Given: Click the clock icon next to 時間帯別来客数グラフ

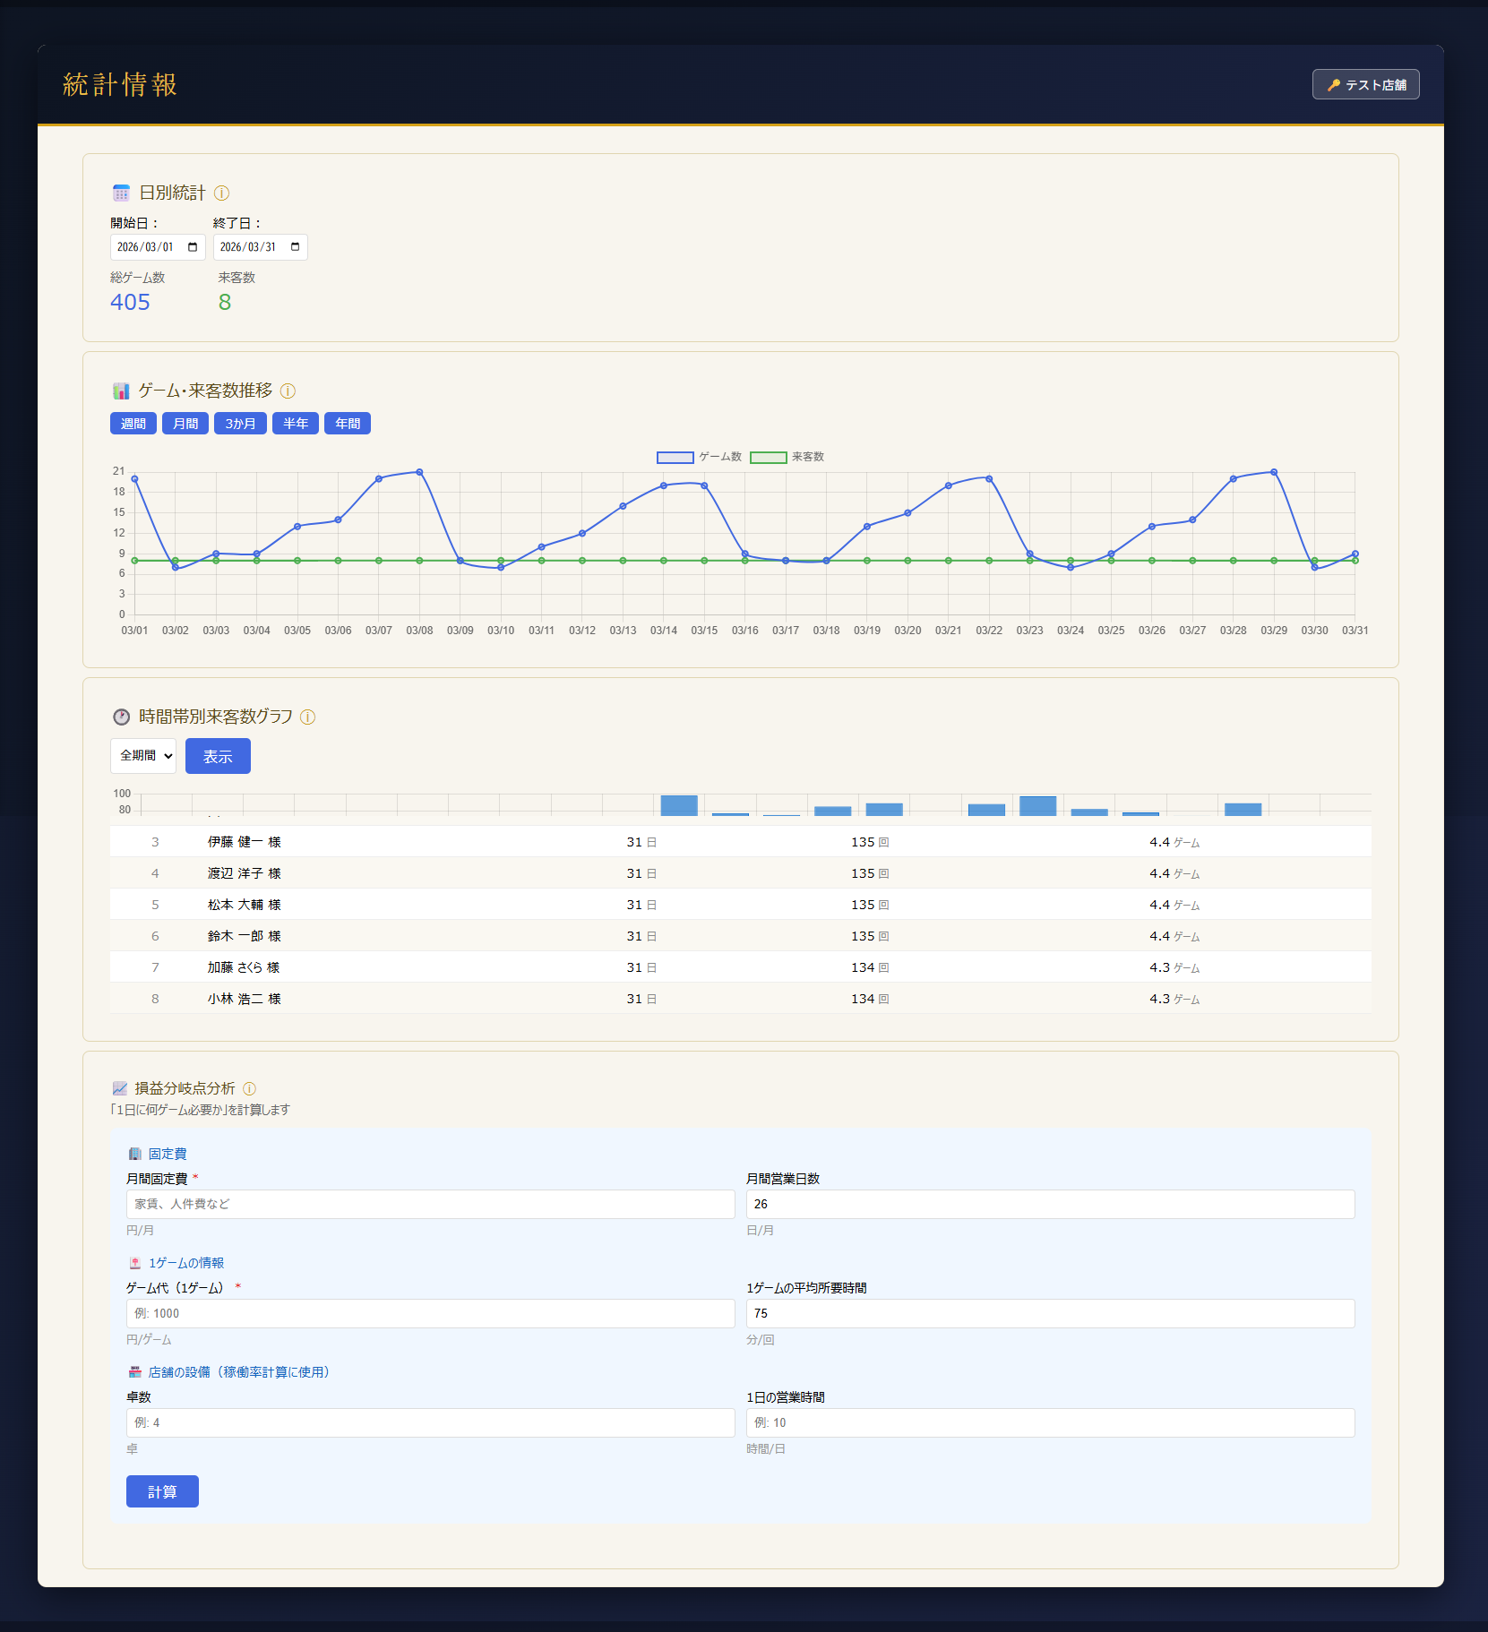Looking at the screenshot, I should (121, 717).
